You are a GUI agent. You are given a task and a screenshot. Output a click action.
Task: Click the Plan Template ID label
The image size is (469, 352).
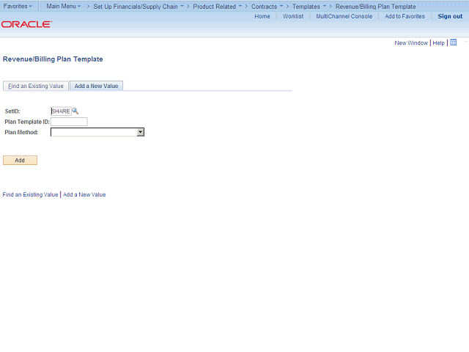pyautogui.click(x=27, y=122)
